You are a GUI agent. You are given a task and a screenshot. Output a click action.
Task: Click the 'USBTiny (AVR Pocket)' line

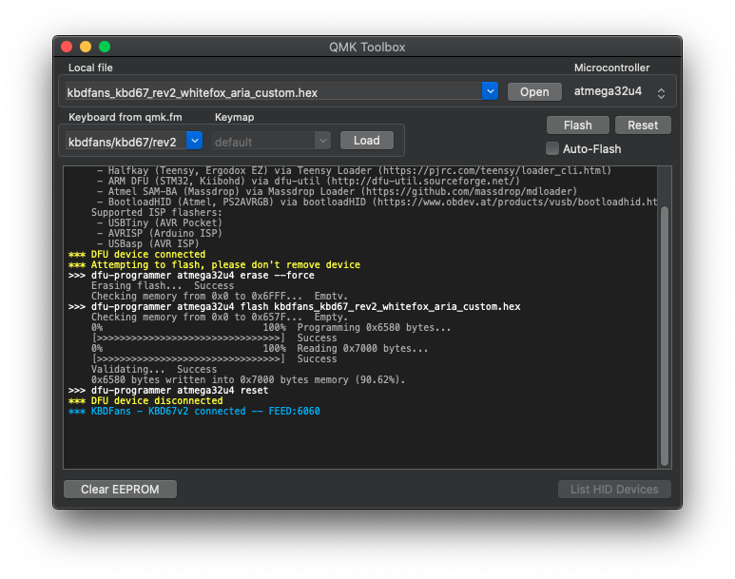tap(160, 222)
